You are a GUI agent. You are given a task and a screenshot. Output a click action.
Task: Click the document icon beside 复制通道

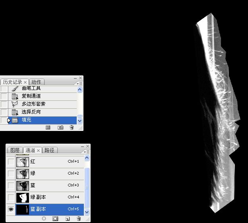pyautogui.click(x=15, y=96)
